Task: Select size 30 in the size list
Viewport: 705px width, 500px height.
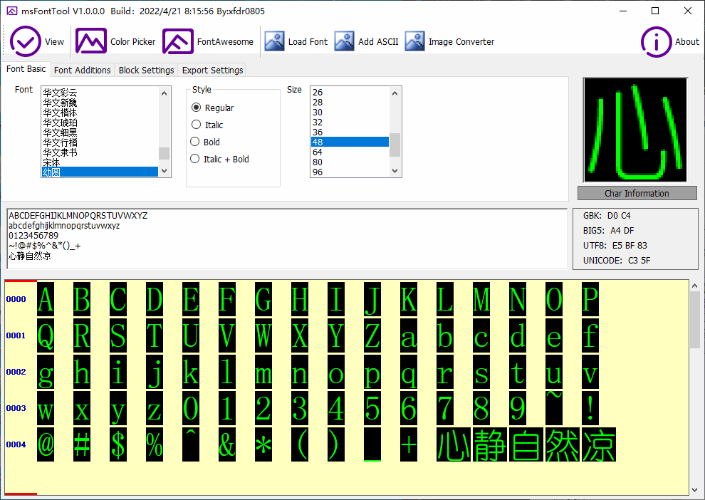Action: [x=350, y=112]
